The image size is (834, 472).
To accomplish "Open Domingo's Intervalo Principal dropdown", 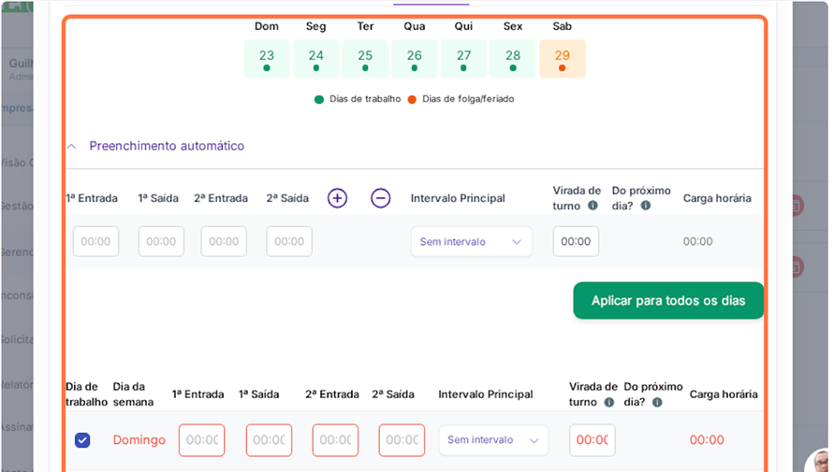I will pyautogui.click(x=493, y=440).
